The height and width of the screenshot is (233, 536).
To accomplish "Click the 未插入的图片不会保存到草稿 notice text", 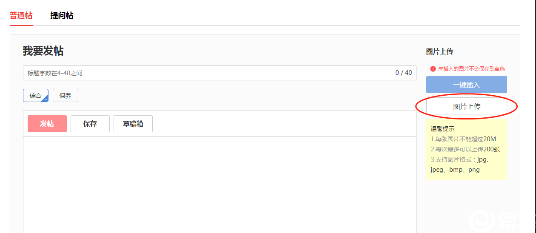I will tap(471, 68).
